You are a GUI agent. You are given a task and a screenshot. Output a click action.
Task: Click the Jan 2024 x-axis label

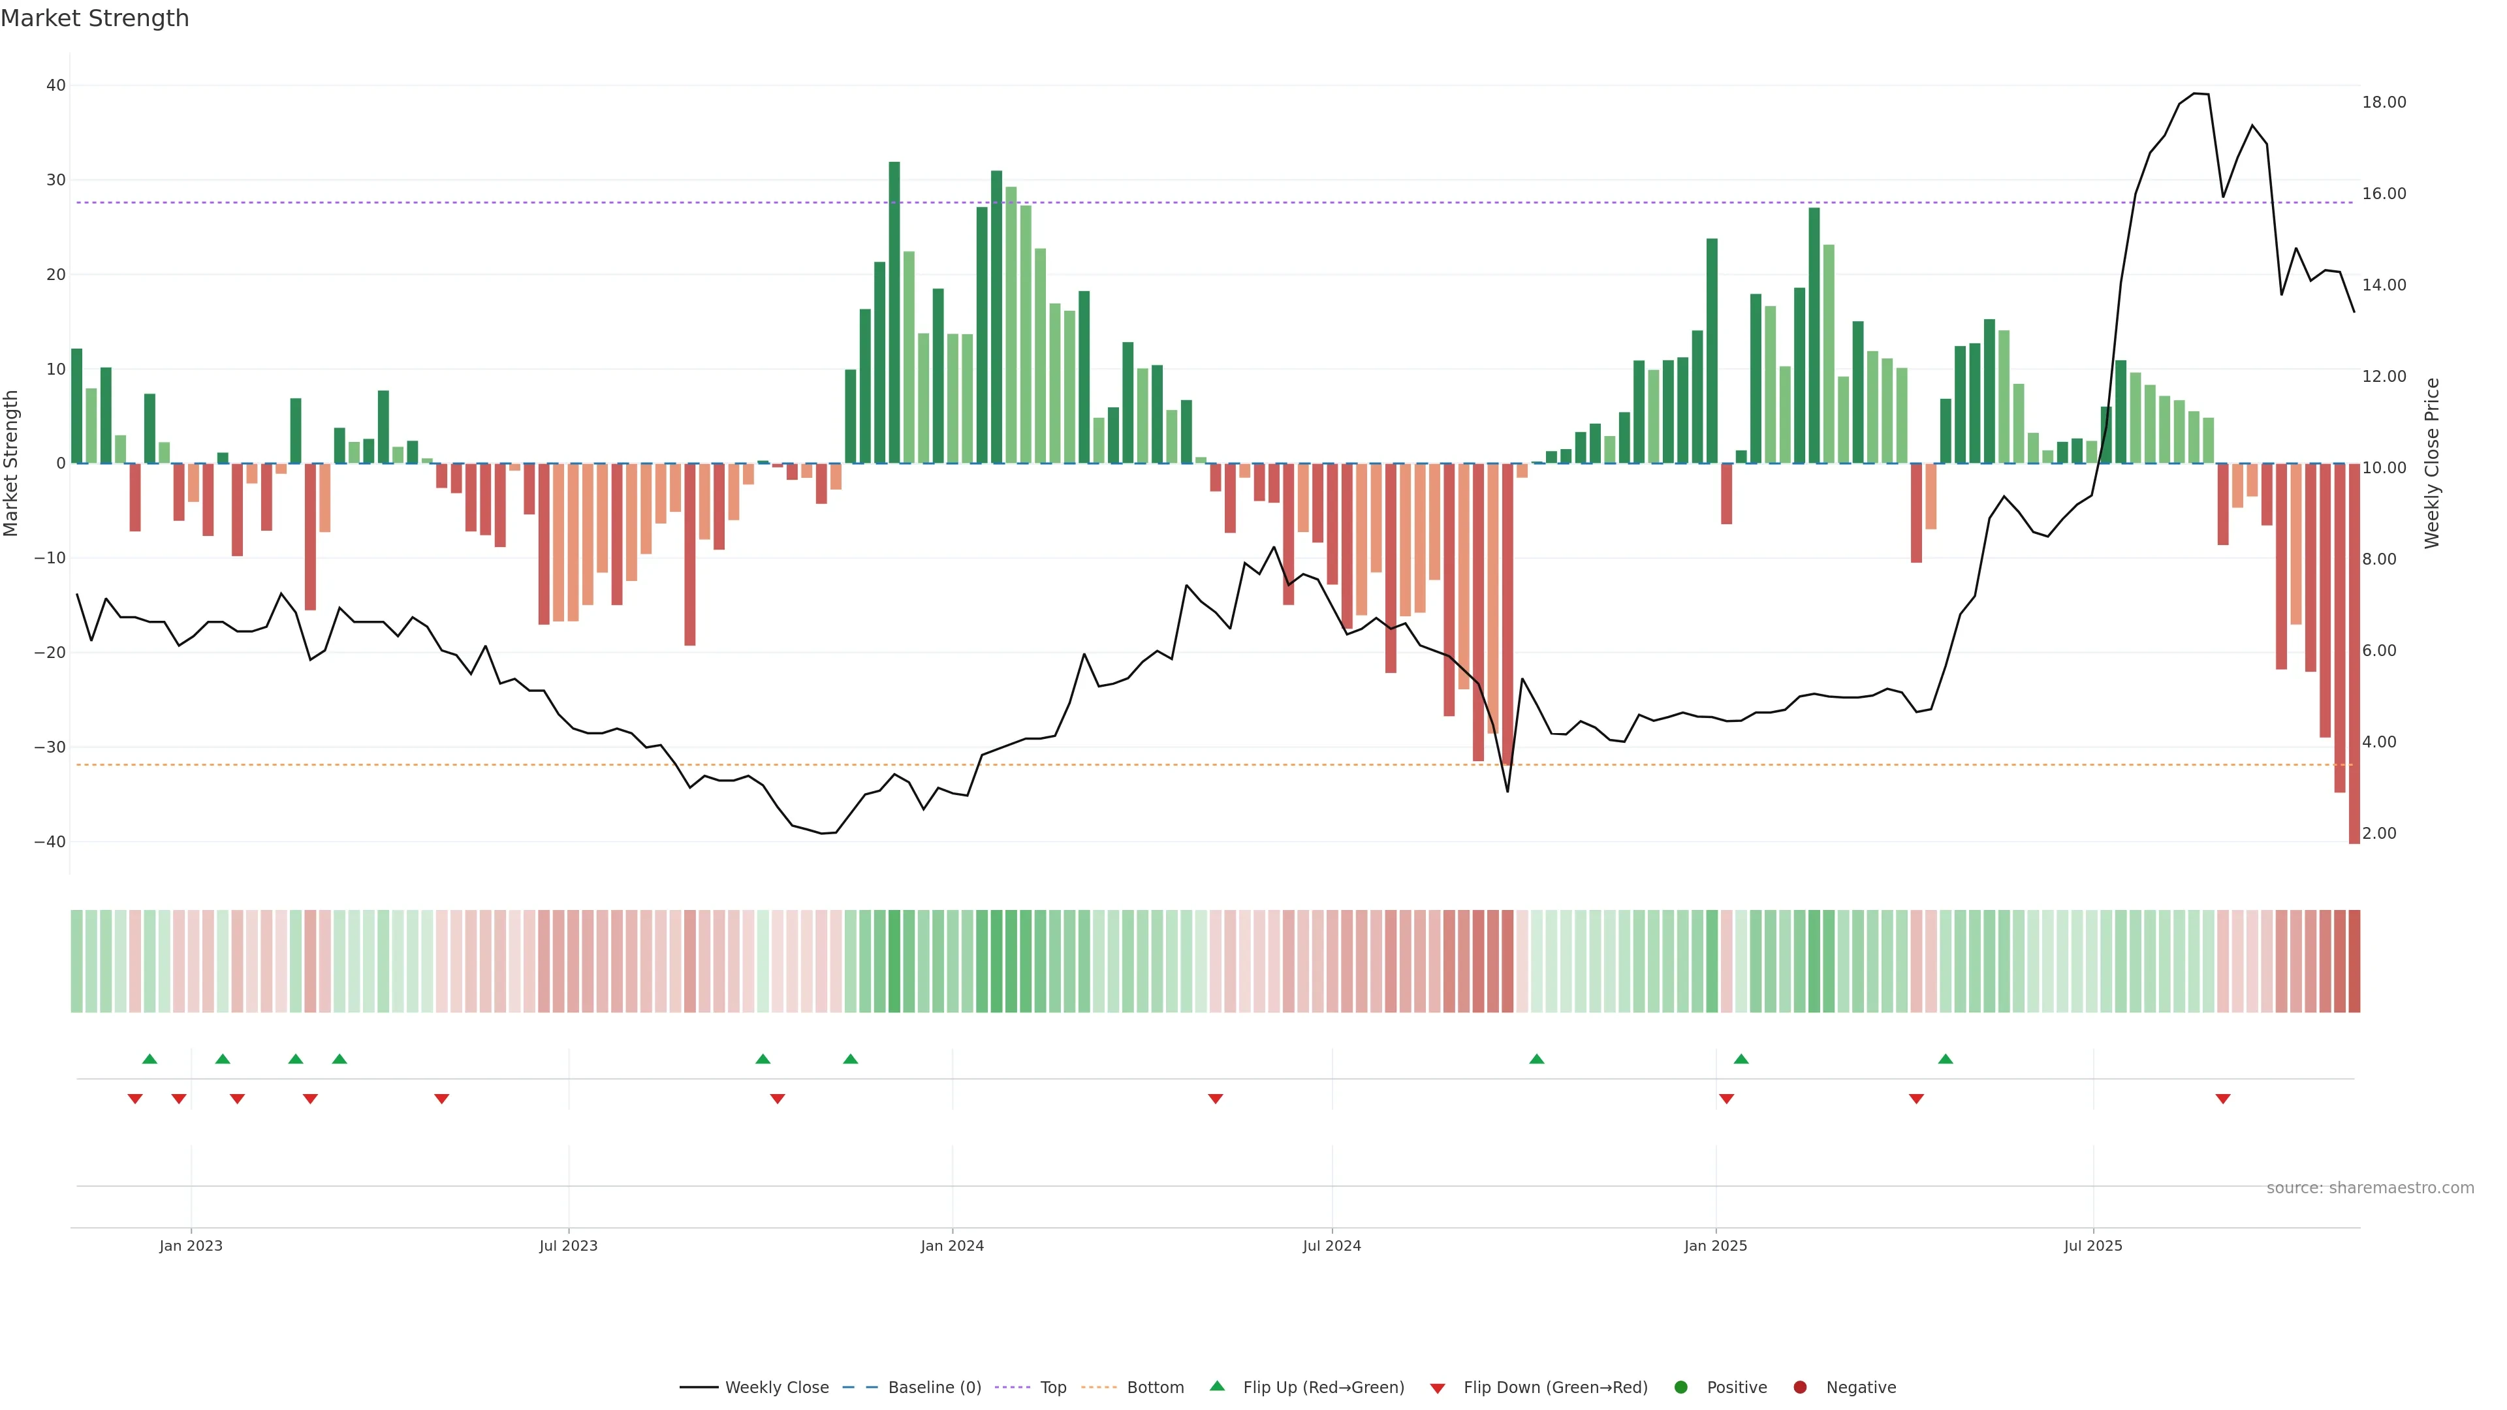pyautogui.click(x=952, y=1245)
